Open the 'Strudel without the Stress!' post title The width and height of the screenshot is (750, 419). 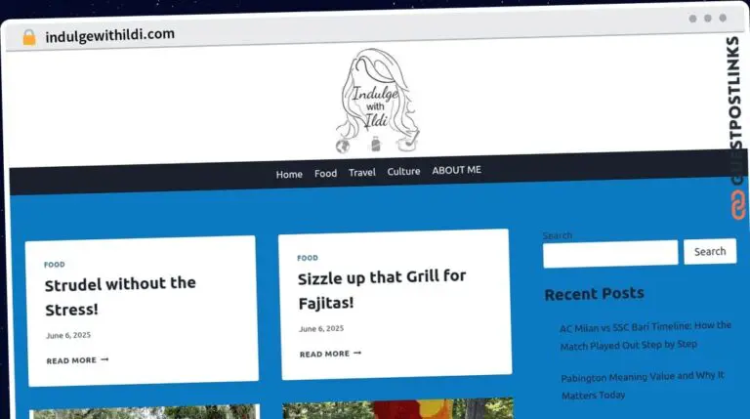point(120,297)
